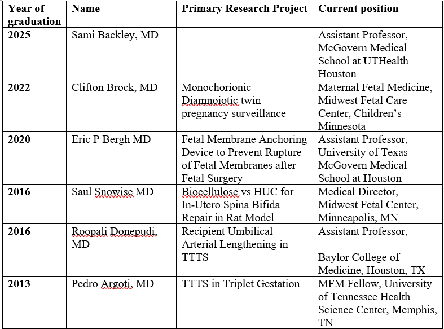Click the "TTTS in Triplet Gestation" text
The height and width of the screenshot is (329, 444).
tap(240, 283)
